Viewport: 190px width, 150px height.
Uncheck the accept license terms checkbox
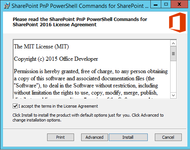(x=15, y=106)
